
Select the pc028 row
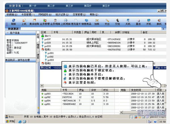tap(103, 43)
